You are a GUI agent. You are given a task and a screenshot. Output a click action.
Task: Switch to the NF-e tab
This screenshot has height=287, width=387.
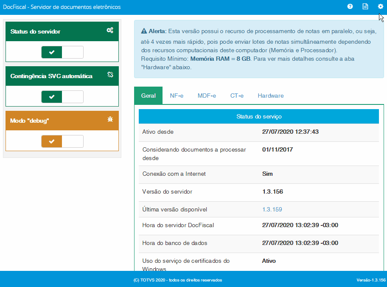tap(177, 96)
